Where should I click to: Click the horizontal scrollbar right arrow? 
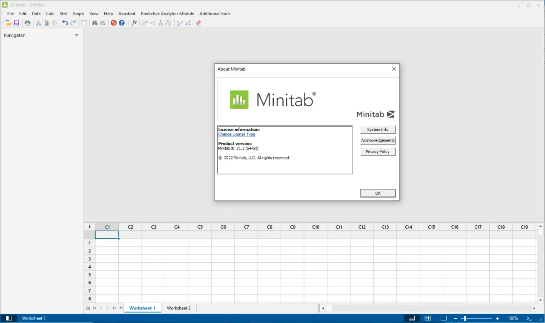[x=534, y=308]
